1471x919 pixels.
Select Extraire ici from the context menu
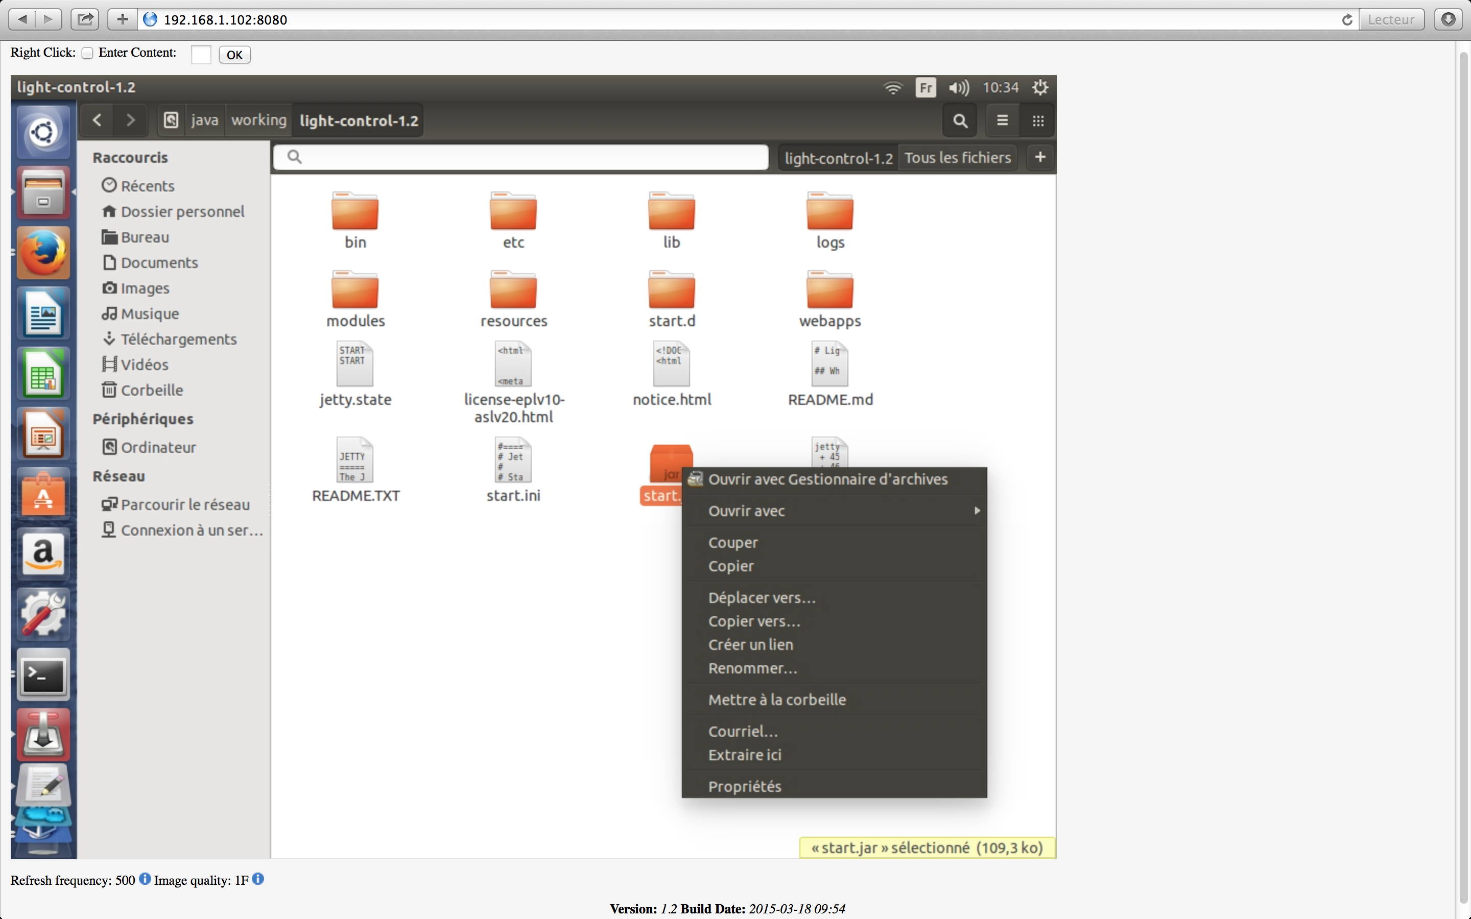point(745,755)
